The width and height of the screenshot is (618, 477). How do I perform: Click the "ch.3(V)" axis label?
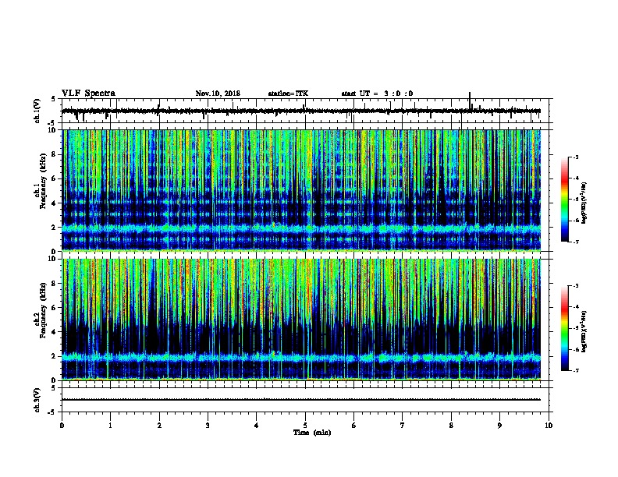tap(37, 400)
